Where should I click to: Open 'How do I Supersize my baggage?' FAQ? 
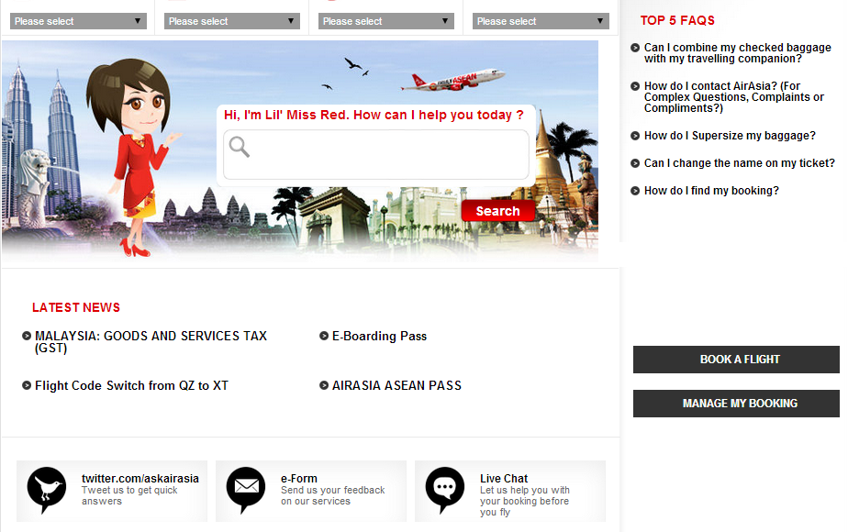click(x=730, y=136)
